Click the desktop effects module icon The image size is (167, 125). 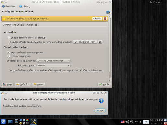pos(108,12)
